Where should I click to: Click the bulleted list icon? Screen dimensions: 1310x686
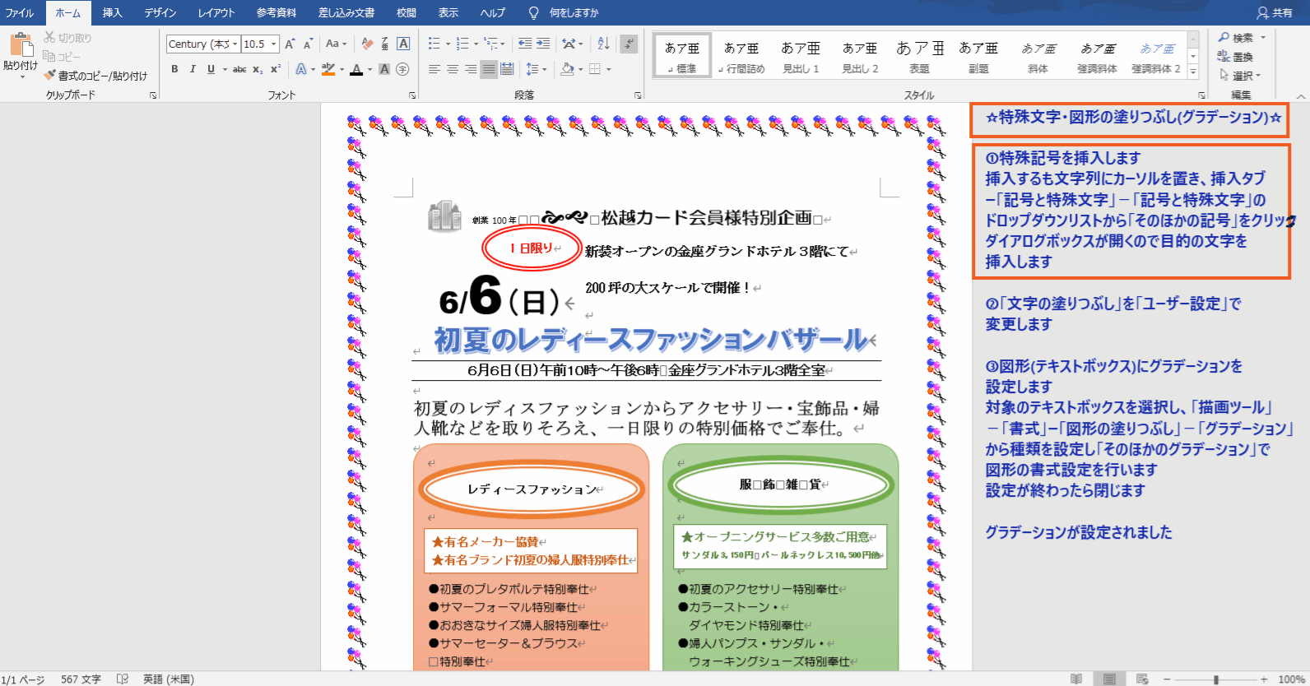click(x=434, y=44)
